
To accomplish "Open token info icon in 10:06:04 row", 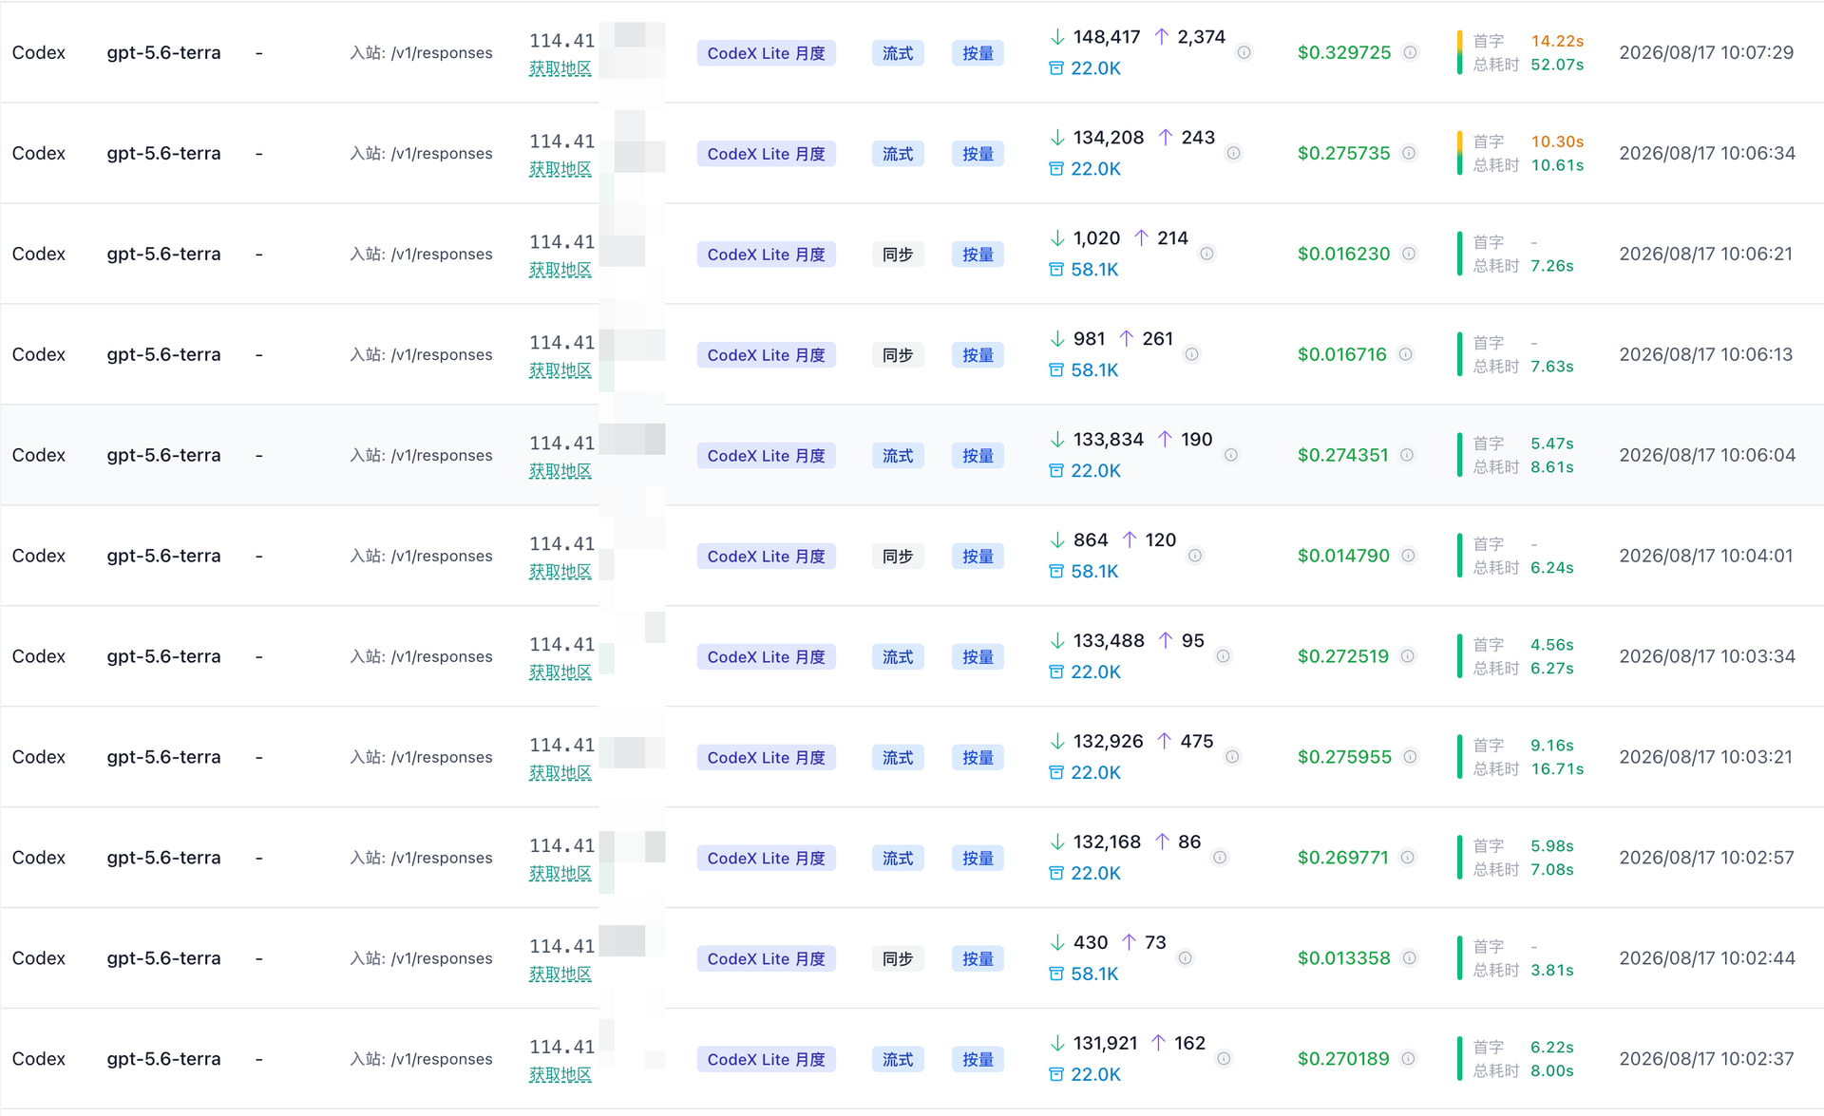I will 1231,455.
